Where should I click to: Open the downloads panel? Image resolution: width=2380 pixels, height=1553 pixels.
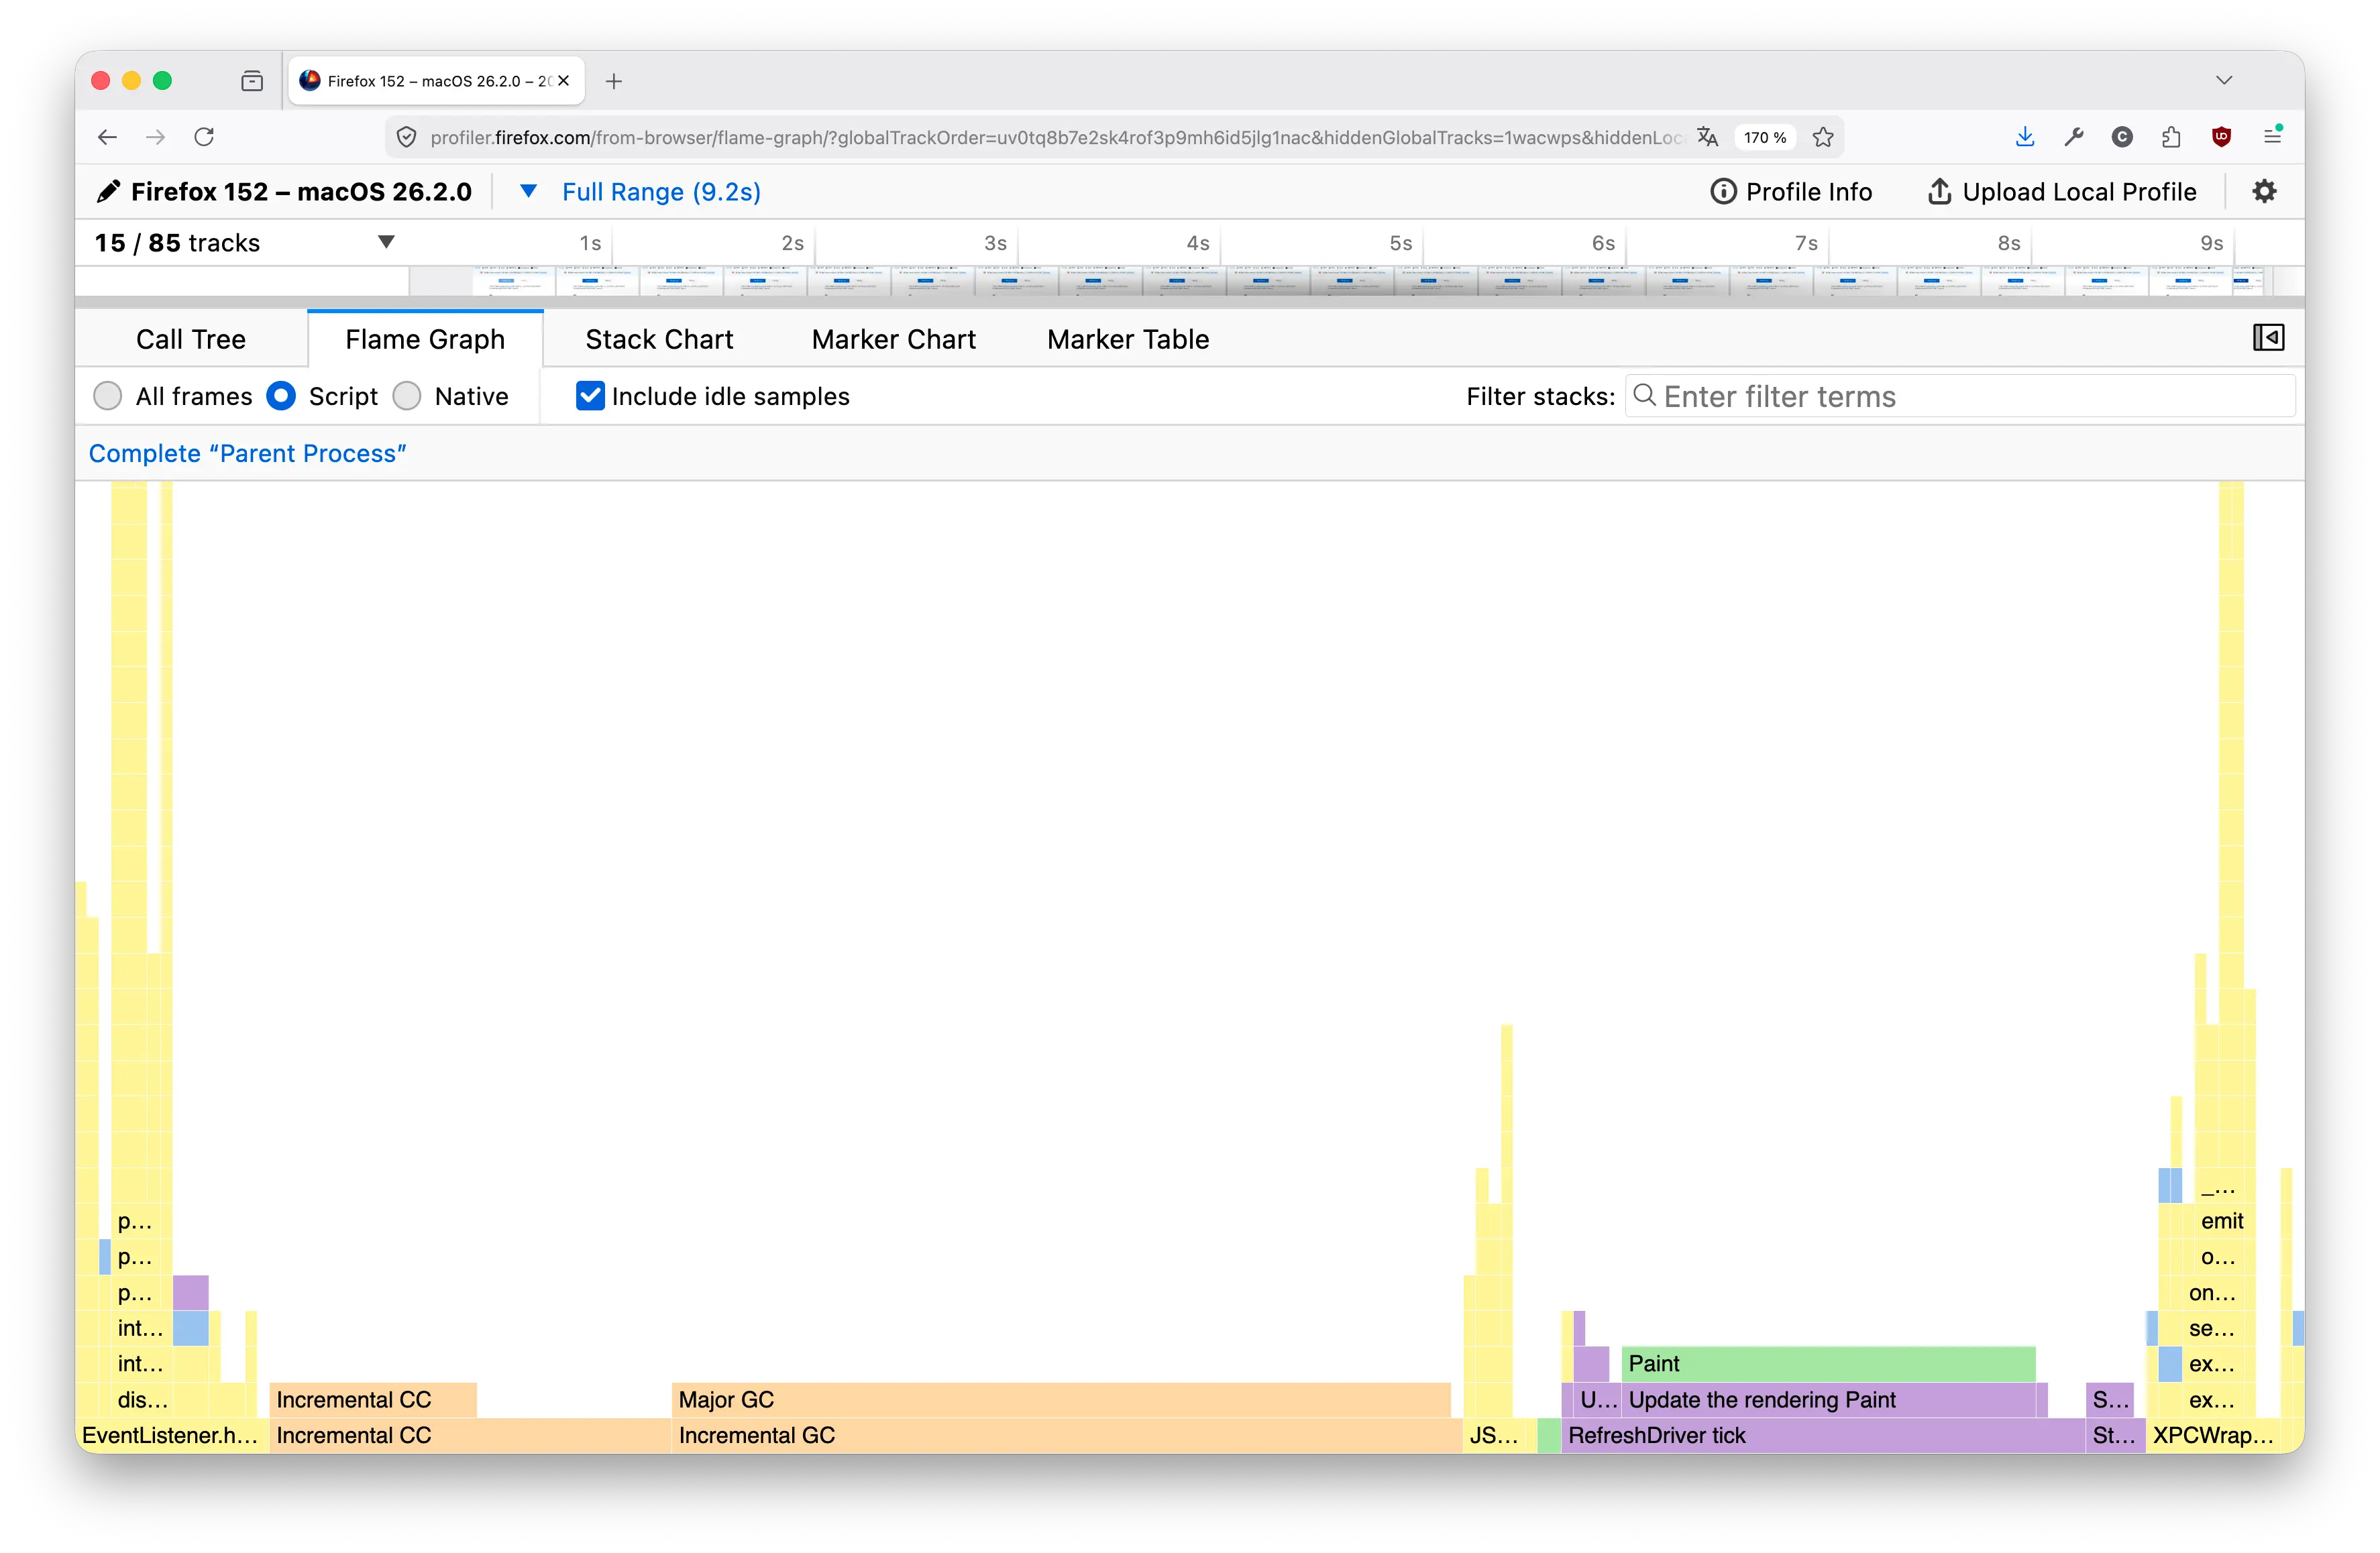coord(2025,137)
